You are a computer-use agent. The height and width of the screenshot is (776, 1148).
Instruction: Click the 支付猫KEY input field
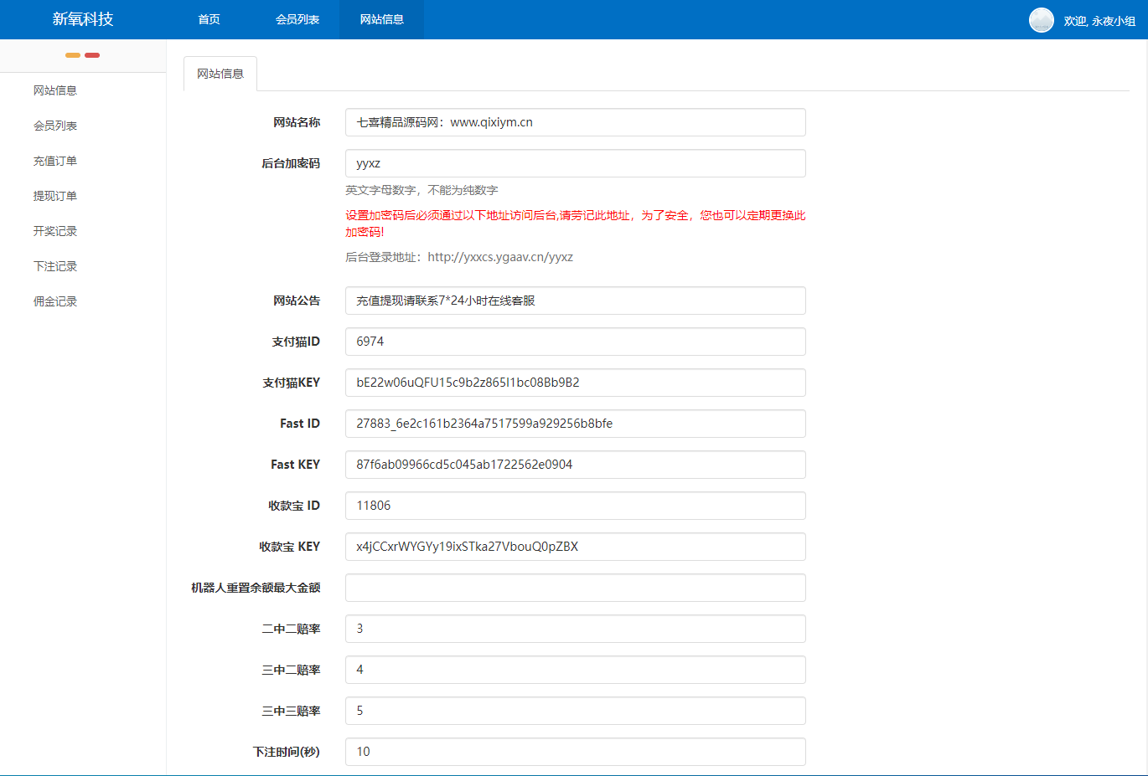575,383
